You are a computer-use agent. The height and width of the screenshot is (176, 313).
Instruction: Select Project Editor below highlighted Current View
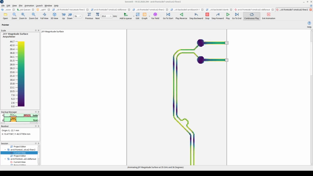20,156
